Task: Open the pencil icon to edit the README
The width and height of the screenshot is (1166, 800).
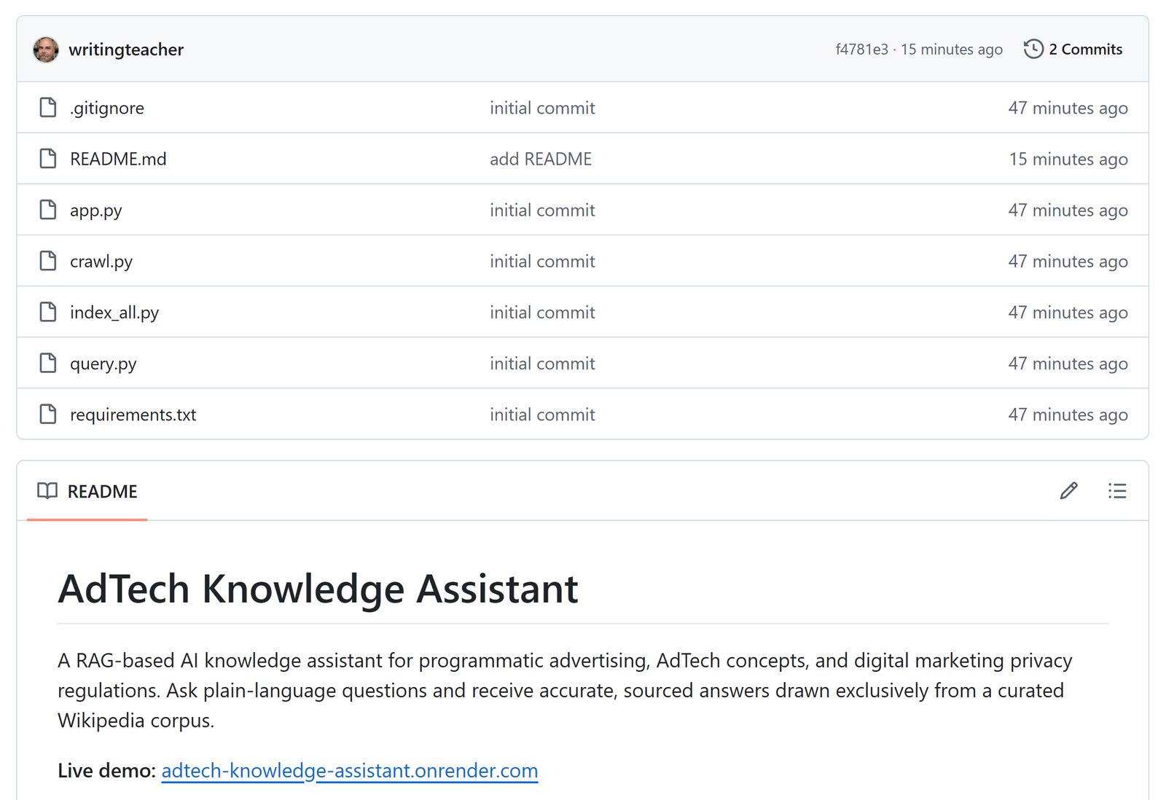Action: (x=1068, y=491)
